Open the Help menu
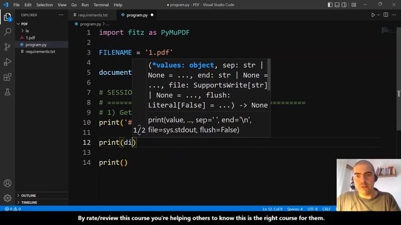401x225 pixels. coord(118,5)
